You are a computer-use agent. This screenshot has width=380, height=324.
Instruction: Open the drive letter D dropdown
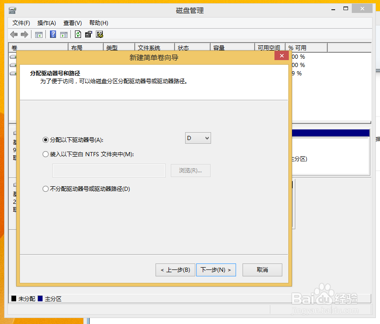coord(198,138)
